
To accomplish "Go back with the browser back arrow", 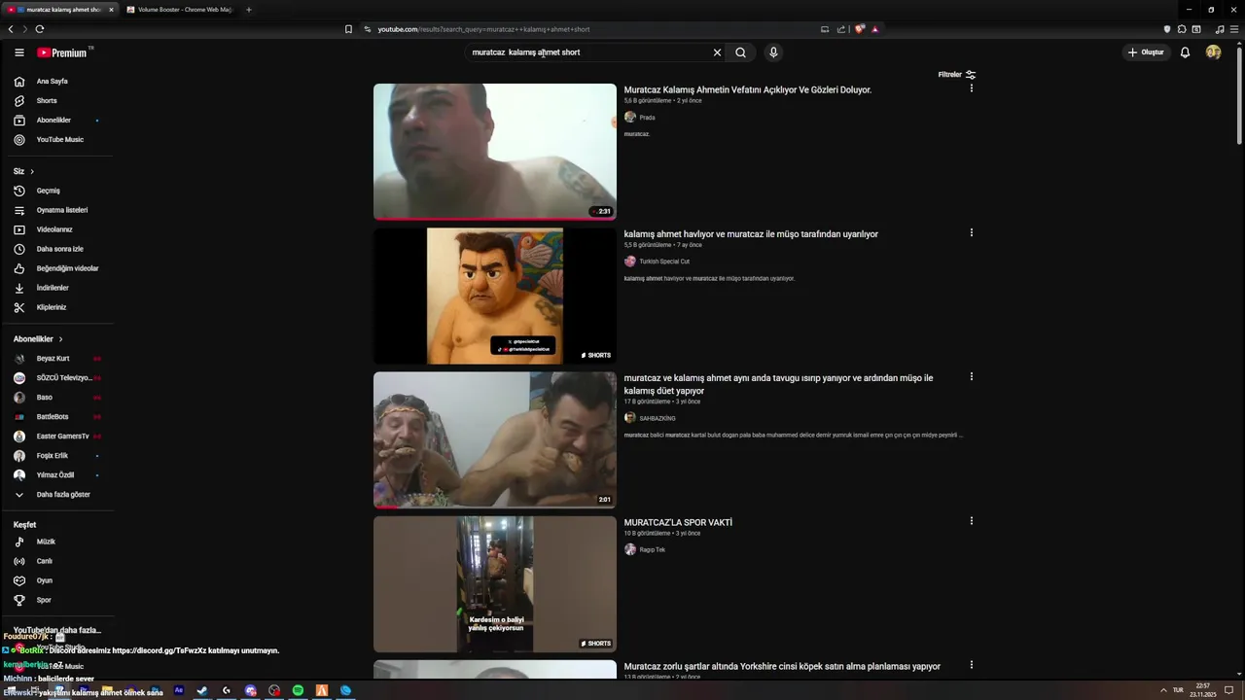I will pyautogui.click(x=11, y=29).
